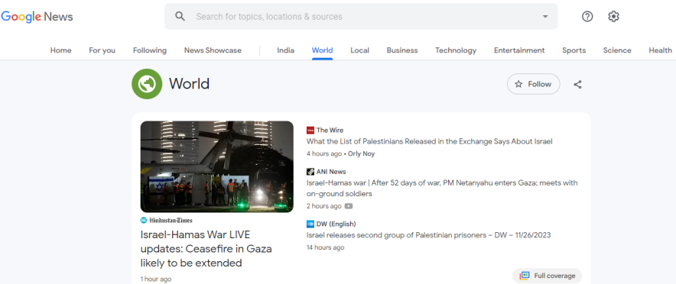The height and width of the screenshot is (284, 676).
Task: Click the 14 hours ago timestamp
Action: pyautogui.click(x=326, y=247)
